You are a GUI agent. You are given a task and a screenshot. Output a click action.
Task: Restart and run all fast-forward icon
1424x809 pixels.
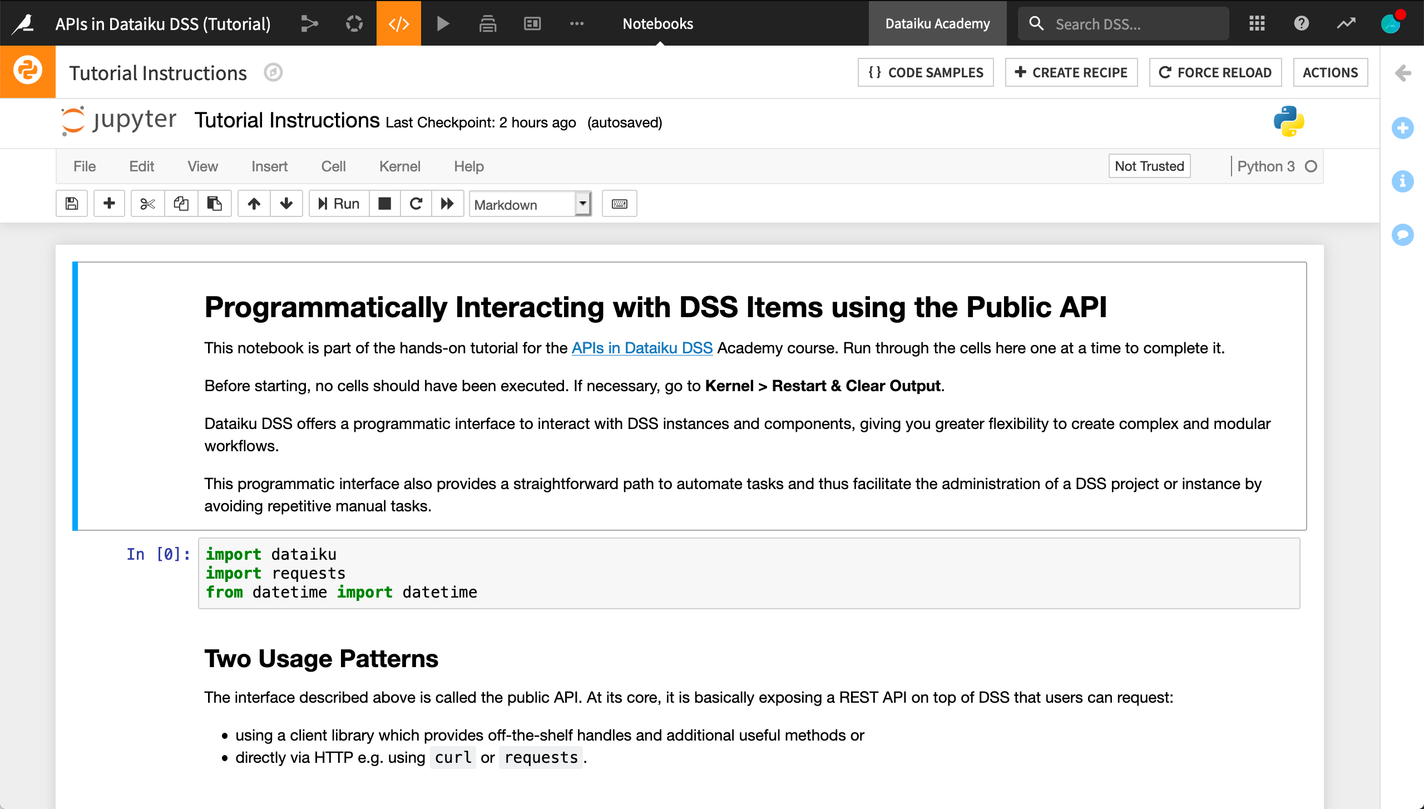click(x=447, y=204)
